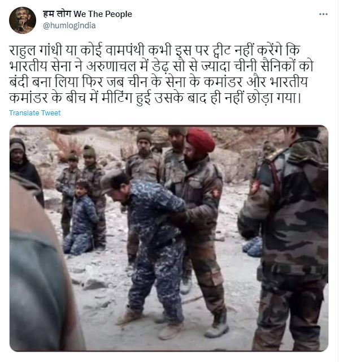
Task: Click the tweet line starting राहुल गांधी
Action: click(x=155, y=50)
